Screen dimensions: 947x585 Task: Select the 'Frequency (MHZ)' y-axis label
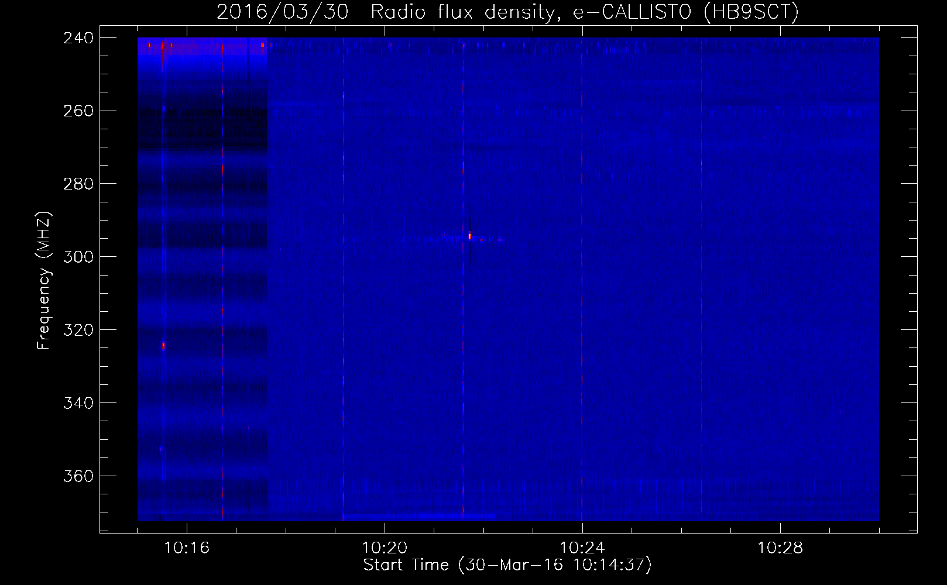tap(44, 280)
